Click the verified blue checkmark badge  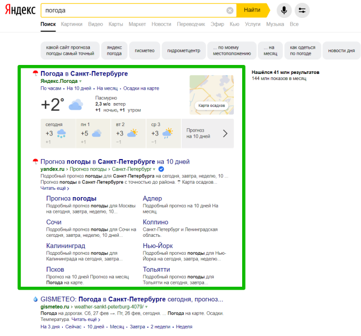(x=161, y=169)
